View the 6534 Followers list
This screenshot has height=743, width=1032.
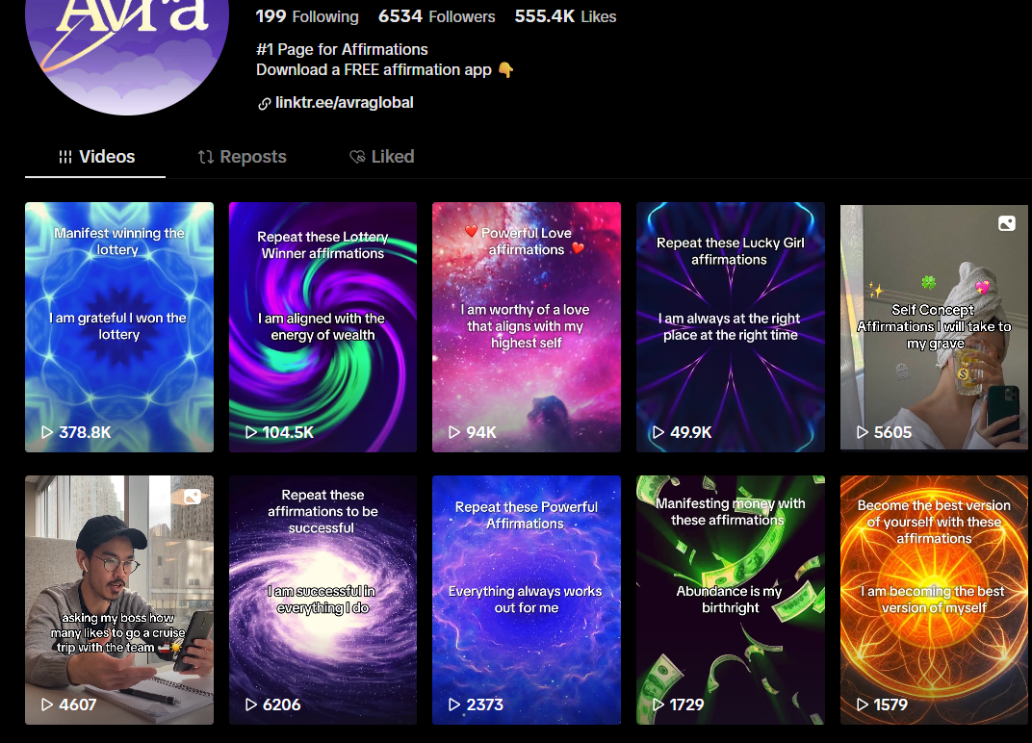point(436,16)
